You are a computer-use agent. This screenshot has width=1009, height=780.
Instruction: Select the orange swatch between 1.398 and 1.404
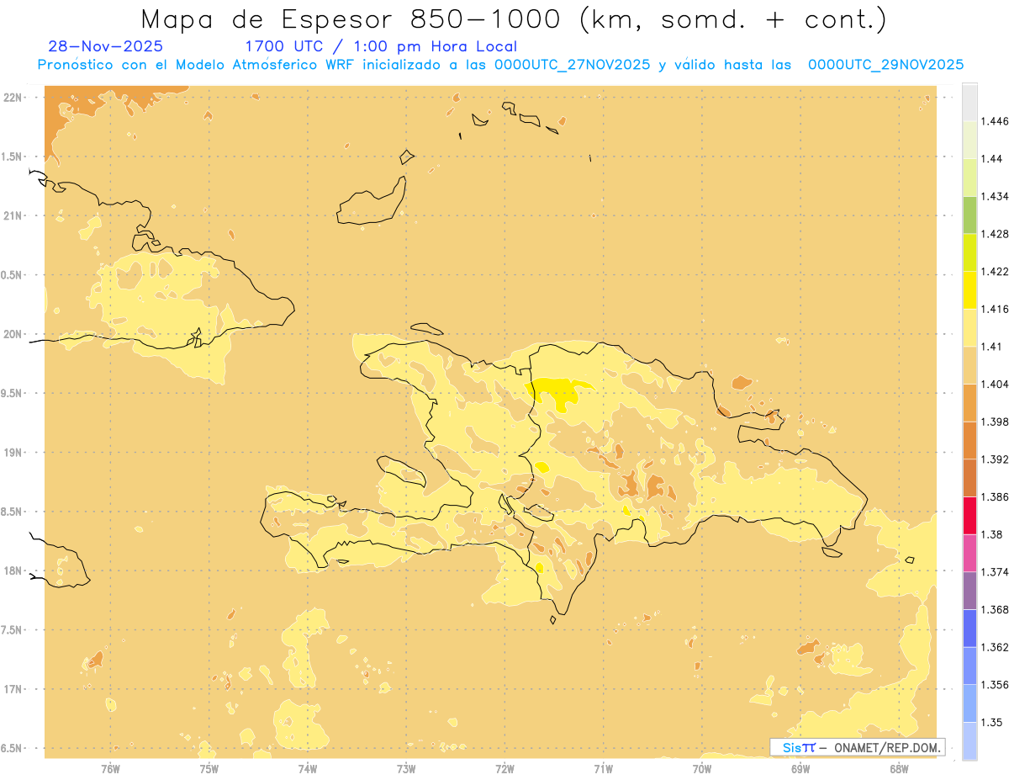coord(969,402)
